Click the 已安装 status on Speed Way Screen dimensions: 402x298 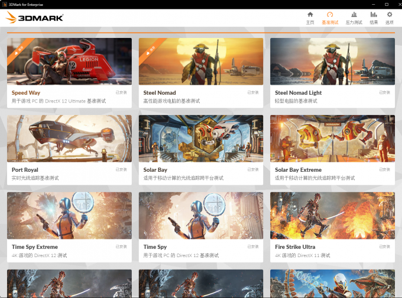[x=121, y=92]
